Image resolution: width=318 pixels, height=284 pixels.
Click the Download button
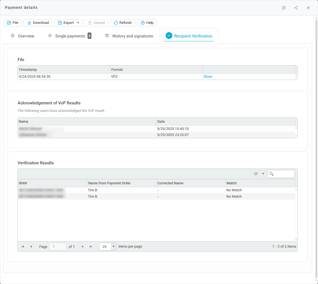pyautogui.click(x=38, y=23)
